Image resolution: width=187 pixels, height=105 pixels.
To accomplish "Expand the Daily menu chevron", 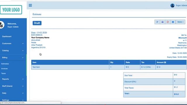I will [x=23, y=93].
